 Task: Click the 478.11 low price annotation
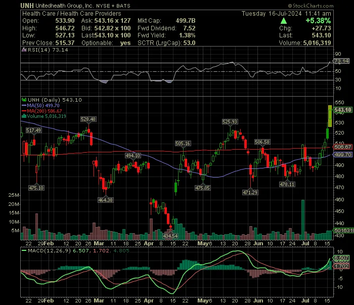point(287,185)
